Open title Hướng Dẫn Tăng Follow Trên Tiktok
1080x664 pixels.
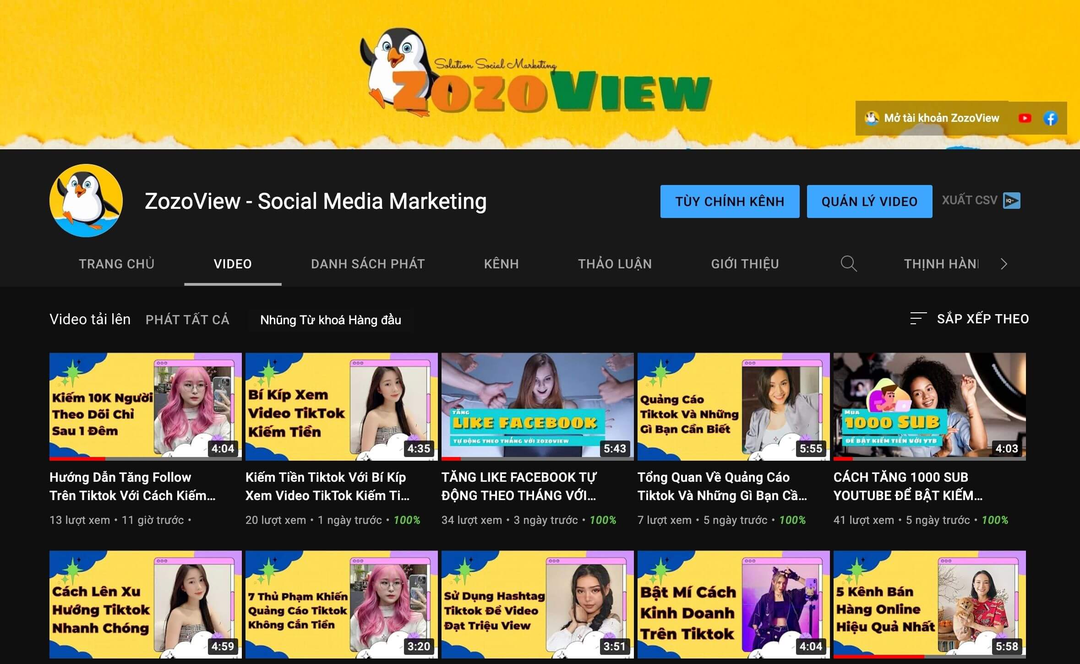click(133, 486)
